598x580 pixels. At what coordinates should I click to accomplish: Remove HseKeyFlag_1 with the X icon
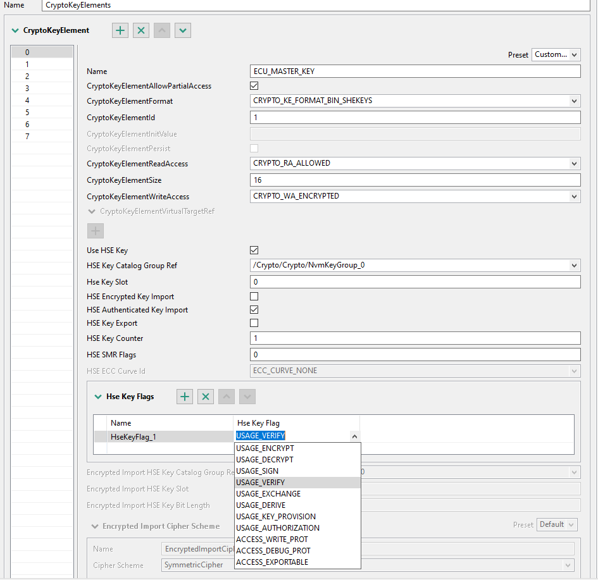[205, 396]
